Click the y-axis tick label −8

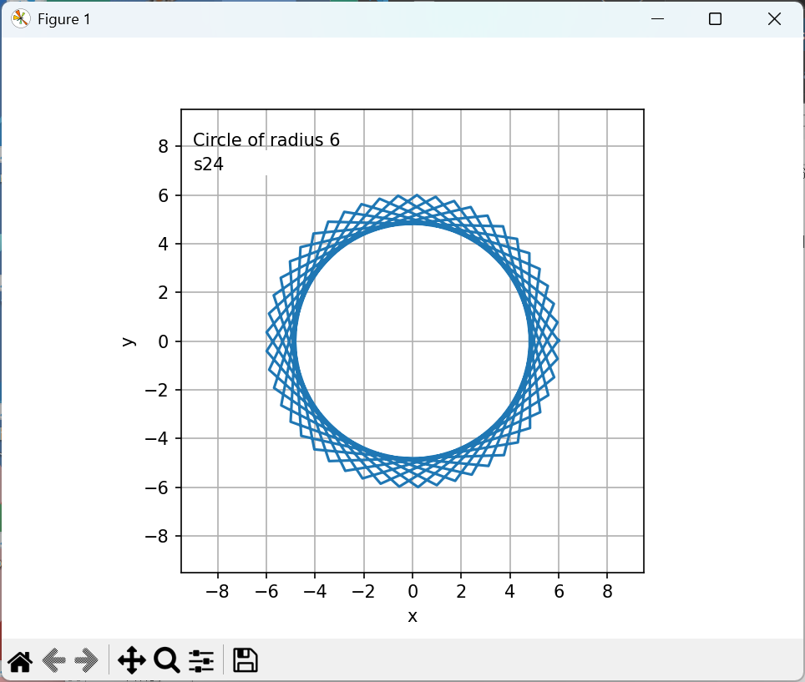tap(157, 536)
